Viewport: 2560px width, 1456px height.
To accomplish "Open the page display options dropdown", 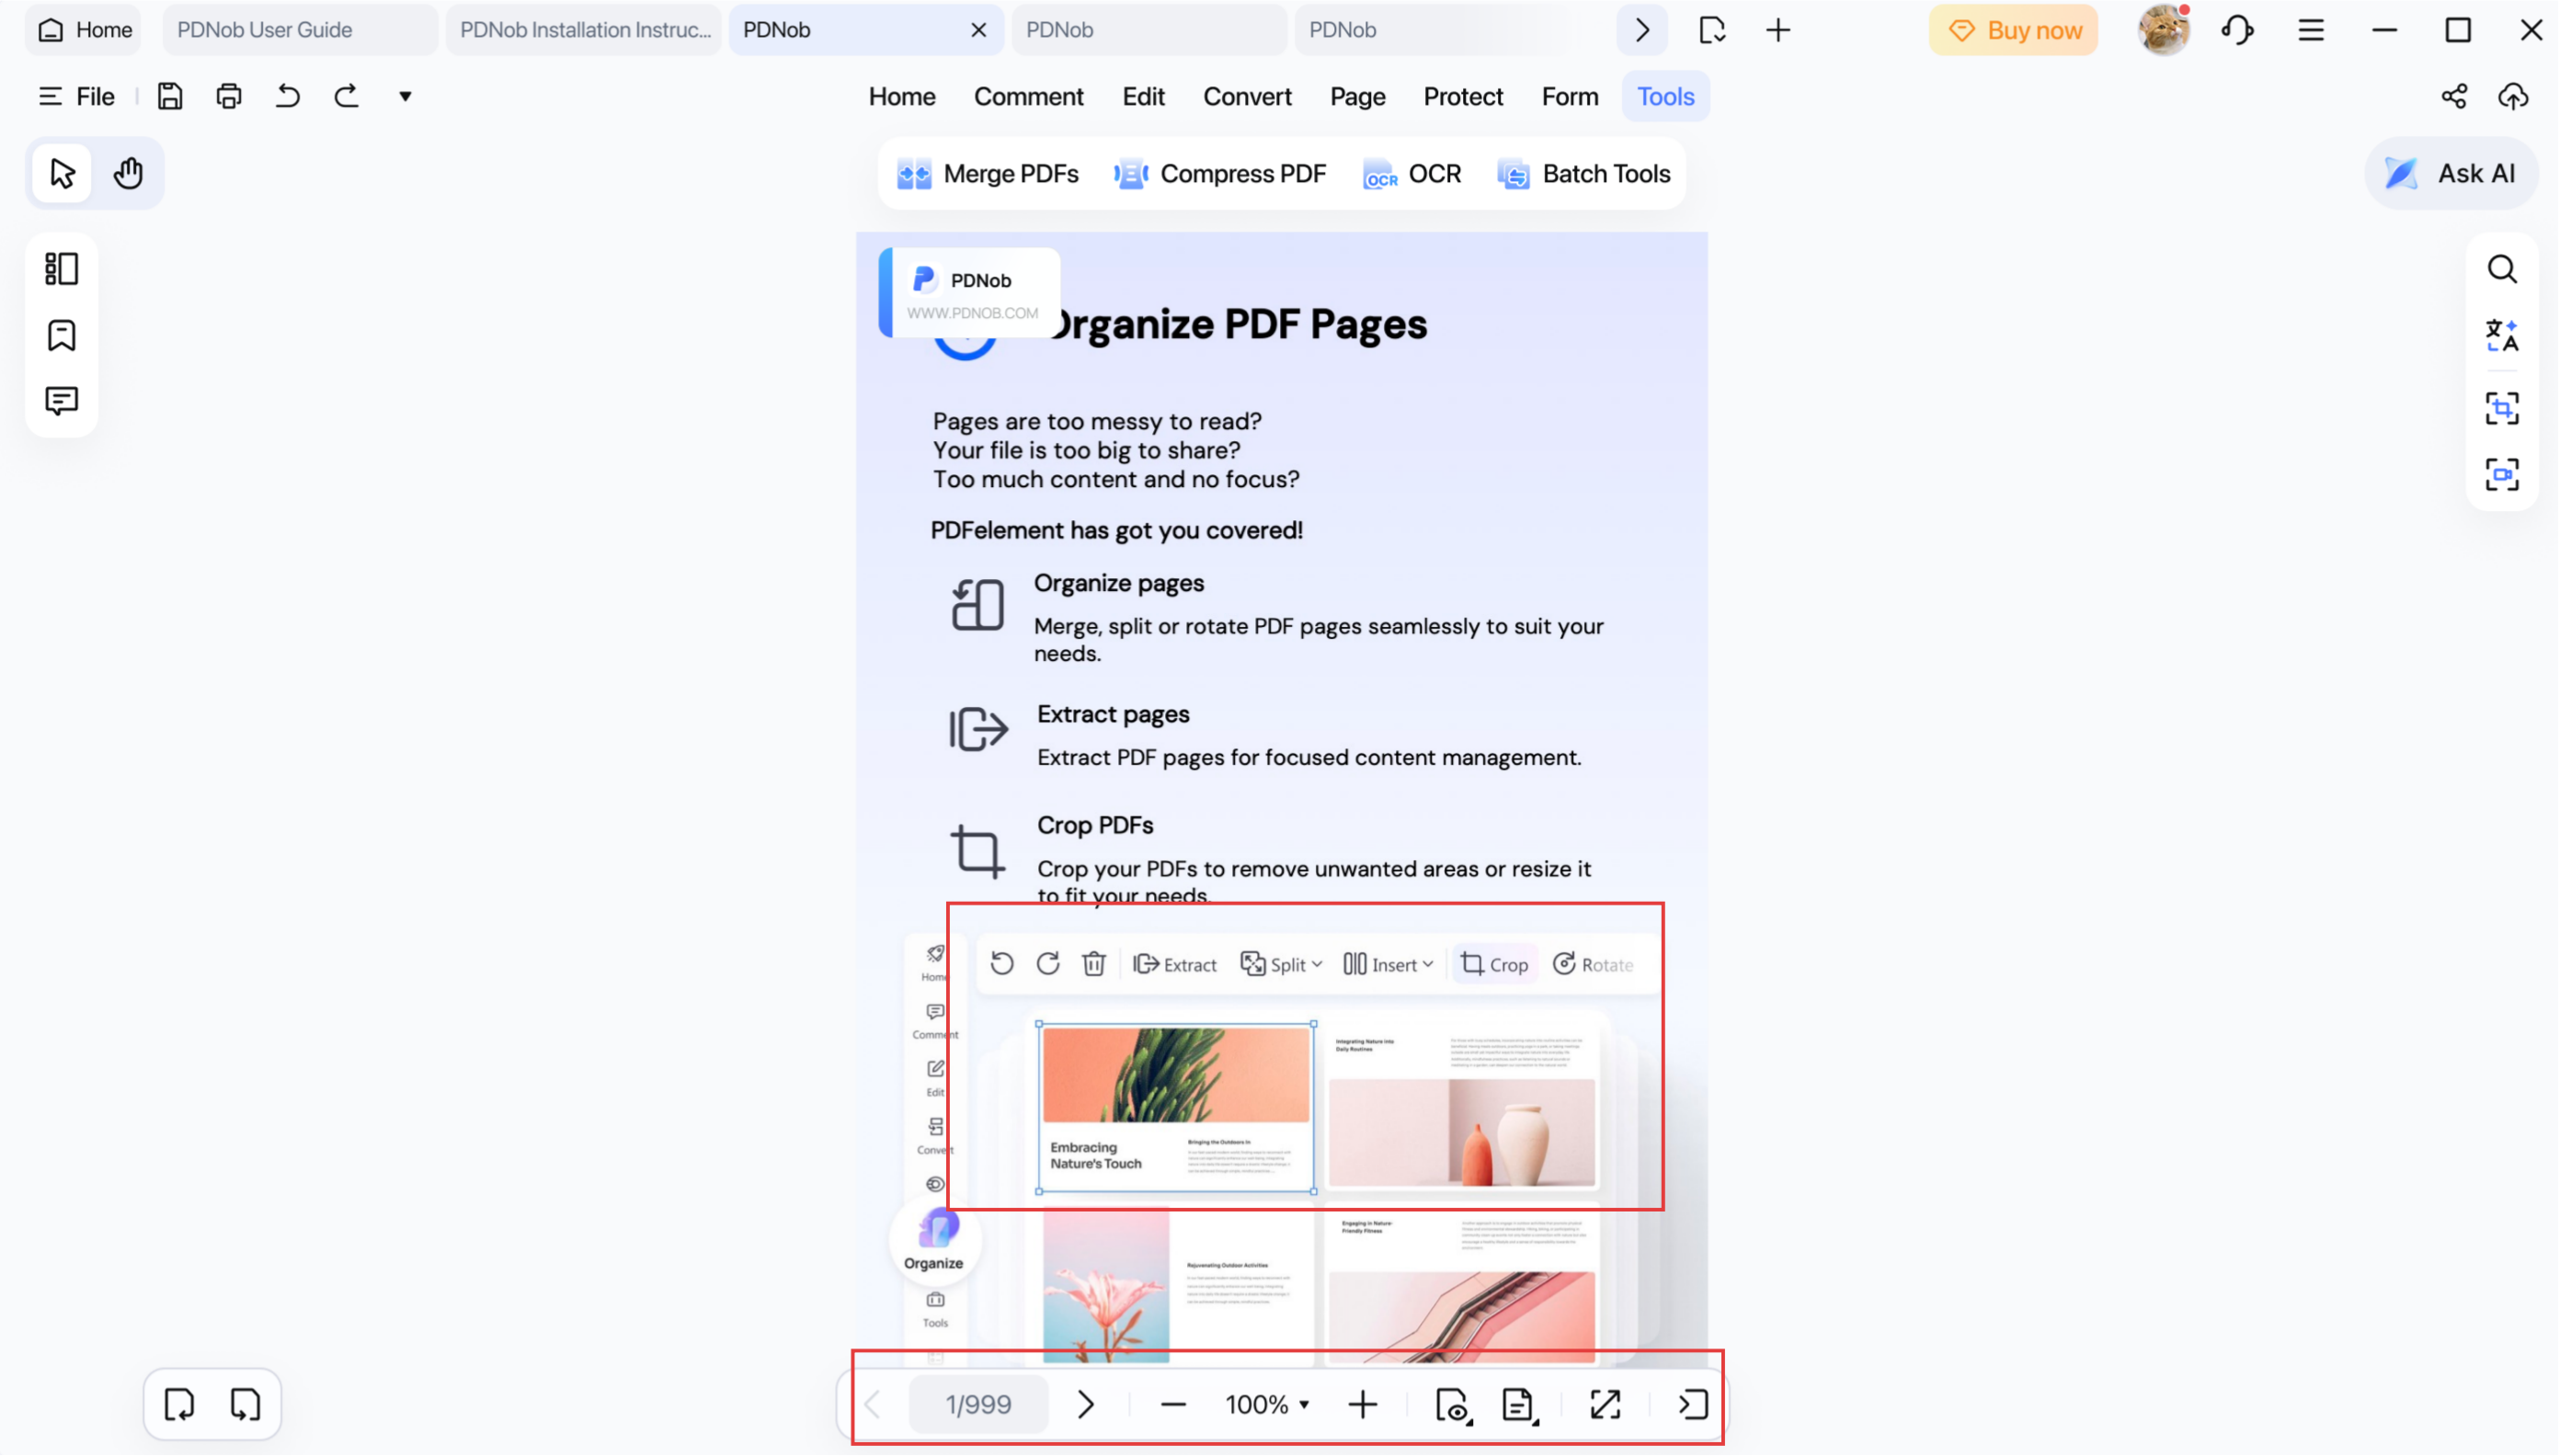I will [1517, 1404].
